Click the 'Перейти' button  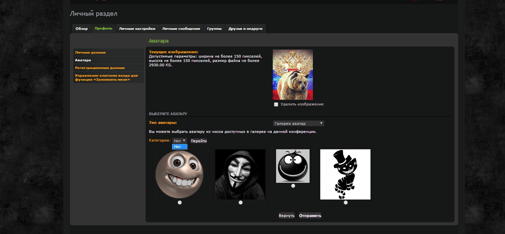click(199, 141)
